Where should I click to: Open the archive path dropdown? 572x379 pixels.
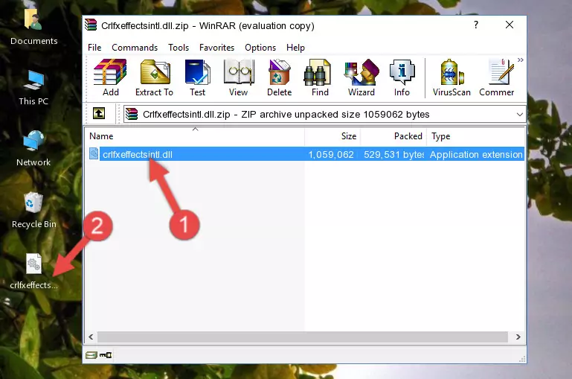tap(519, 114)
